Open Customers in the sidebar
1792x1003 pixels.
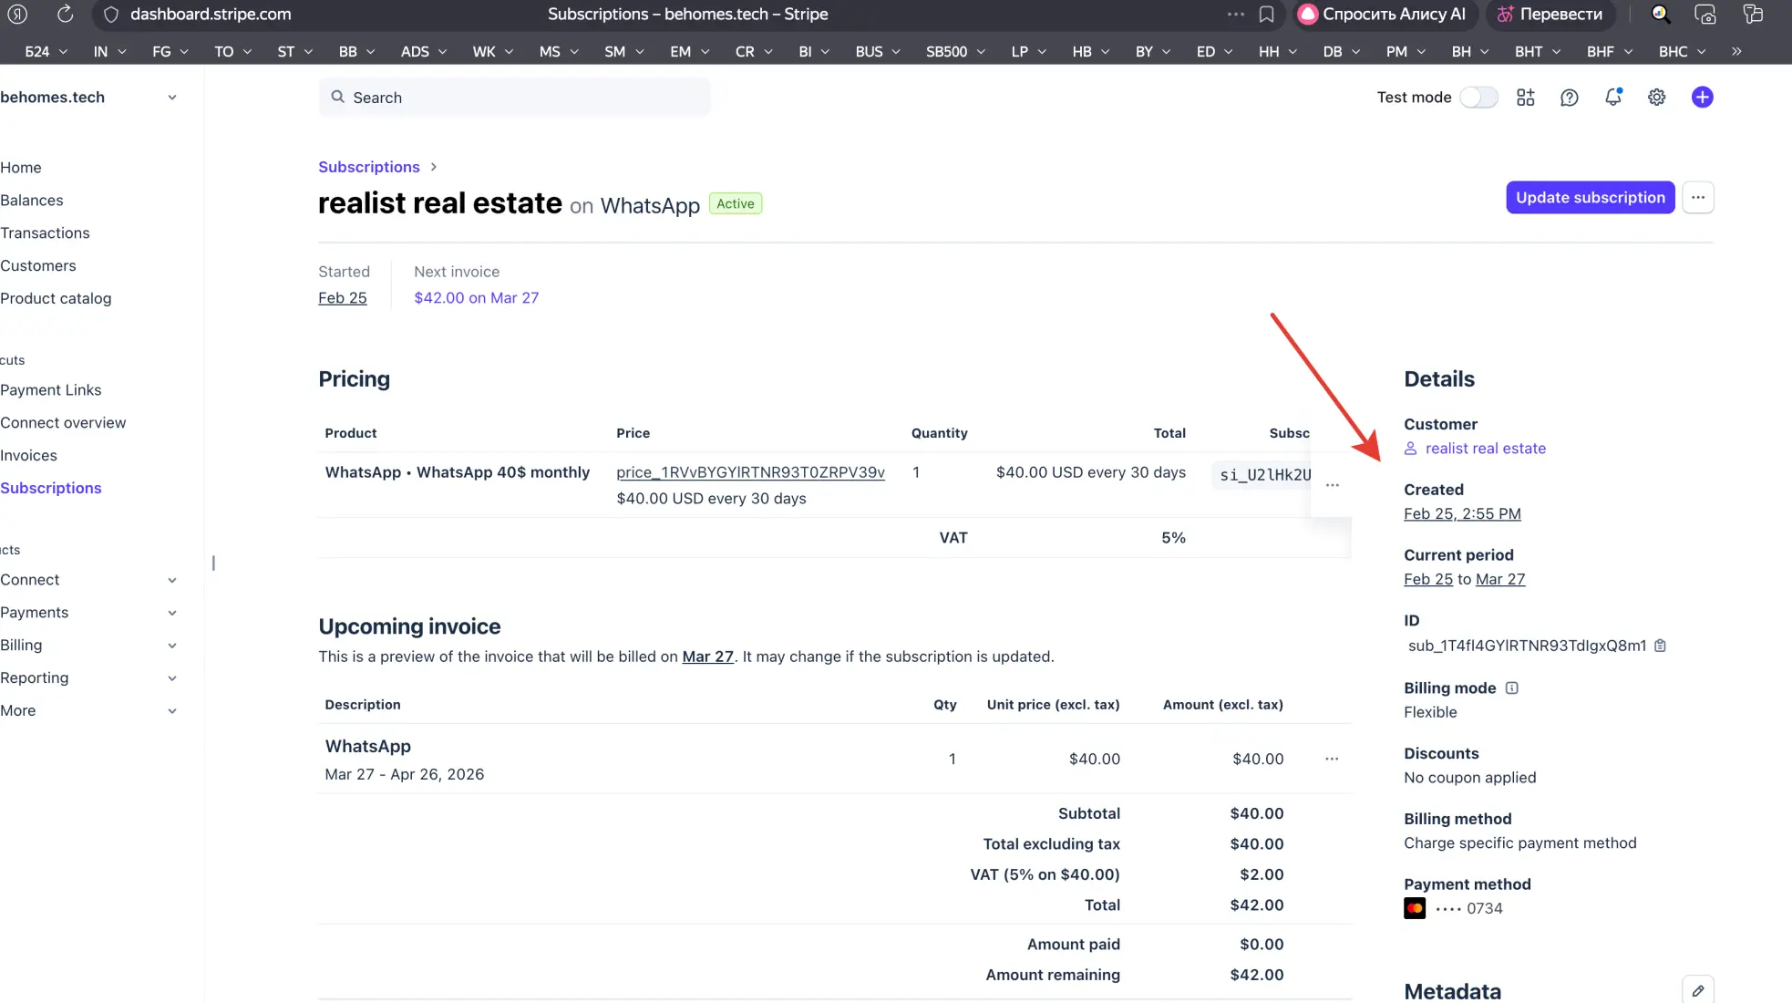[x=38, y=266]
